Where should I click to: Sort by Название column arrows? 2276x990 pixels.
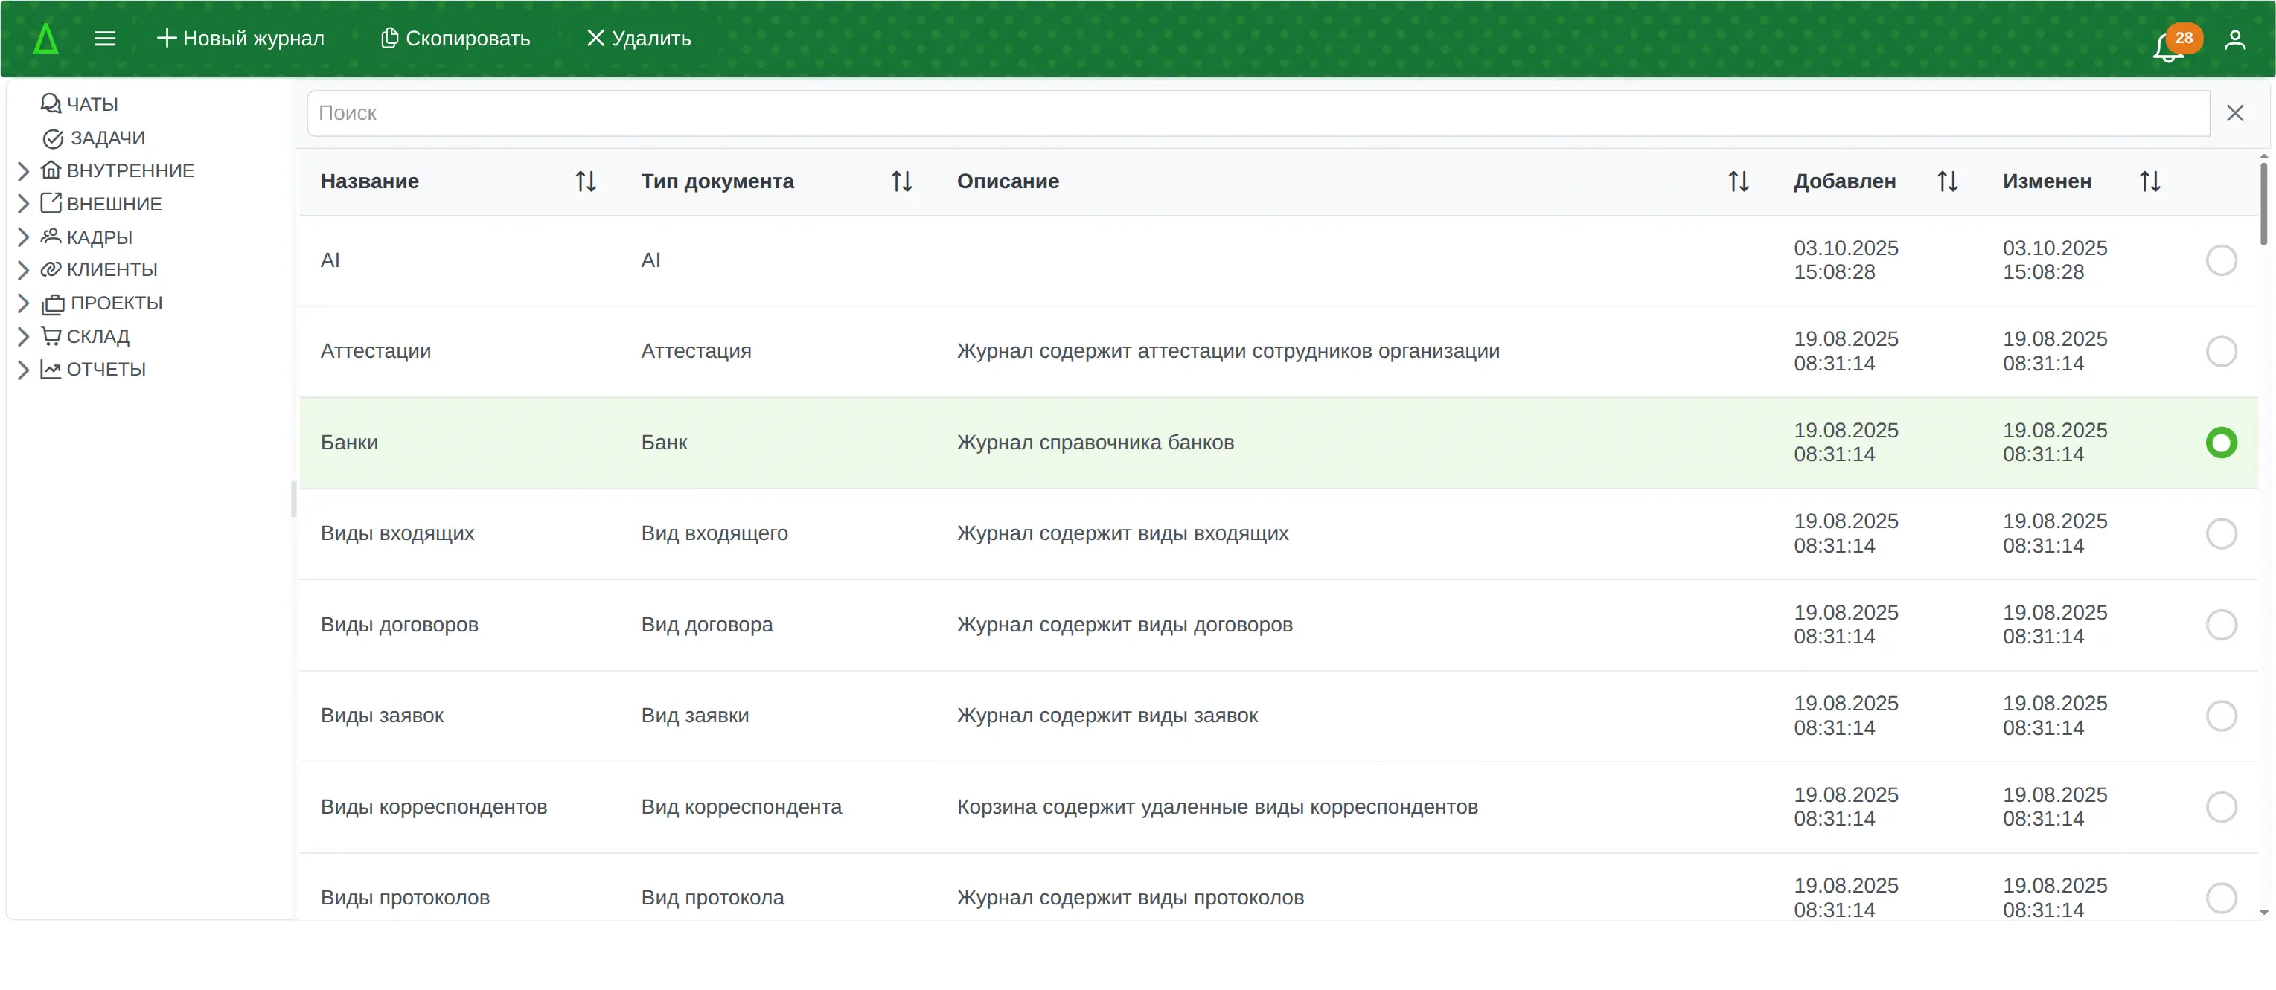click(x=586, y=181)
